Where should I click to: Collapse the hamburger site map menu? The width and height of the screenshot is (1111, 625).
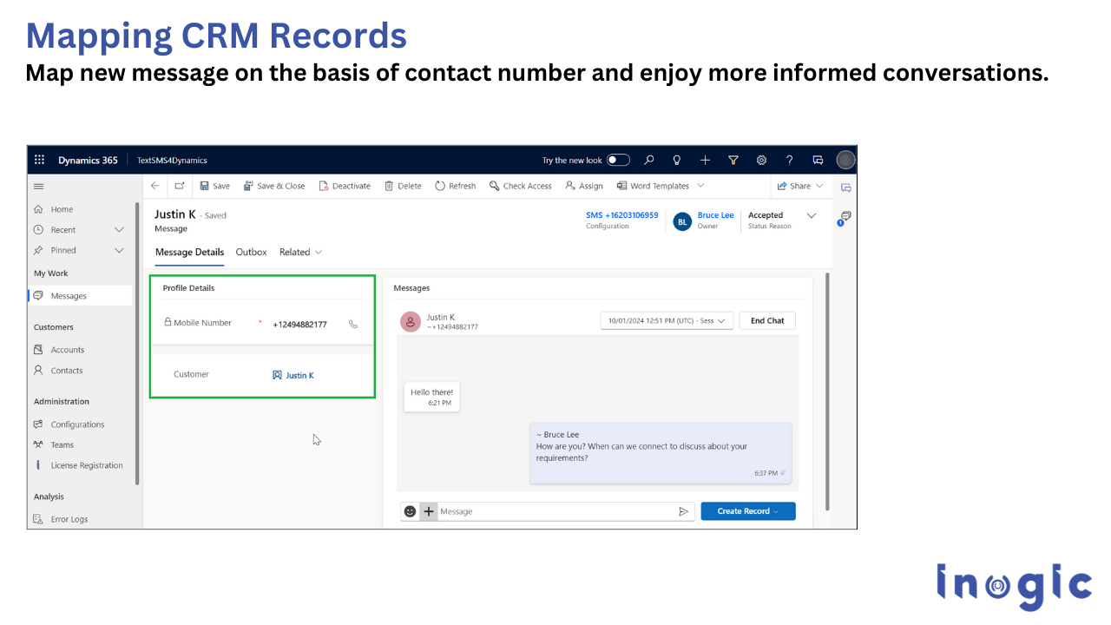point(38,186)
